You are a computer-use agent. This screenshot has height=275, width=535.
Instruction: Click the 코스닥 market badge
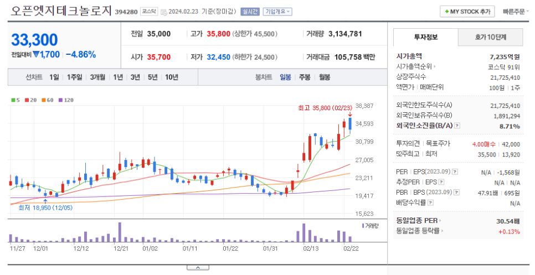150,12
